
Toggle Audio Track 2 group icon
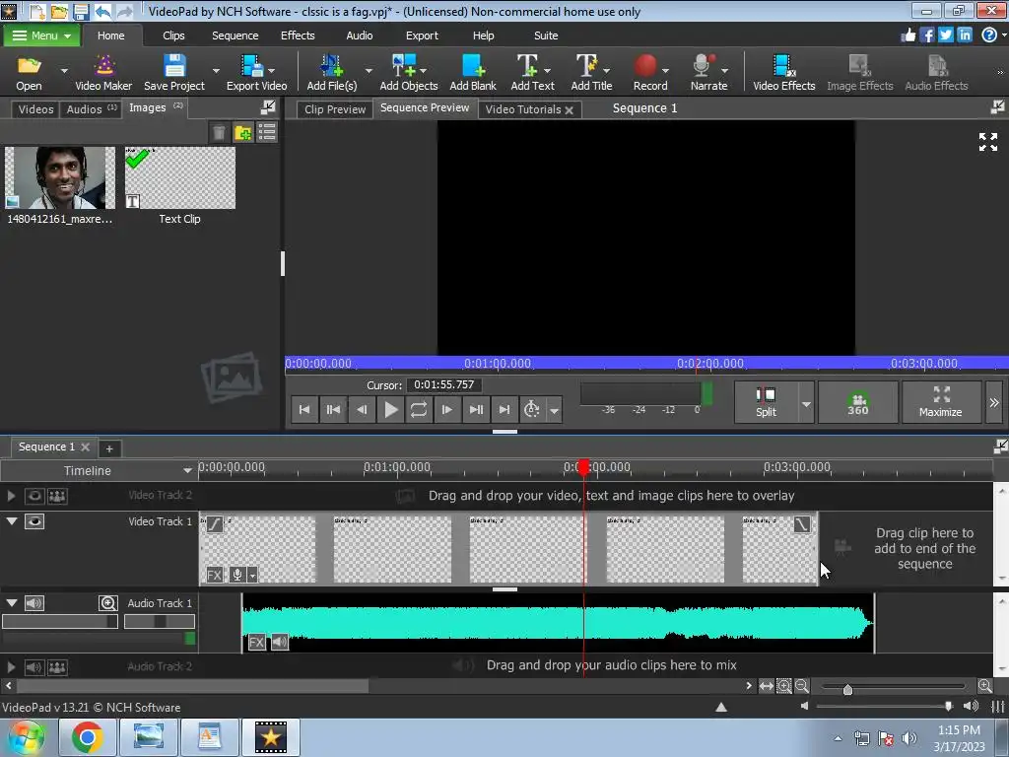[57, 667]
